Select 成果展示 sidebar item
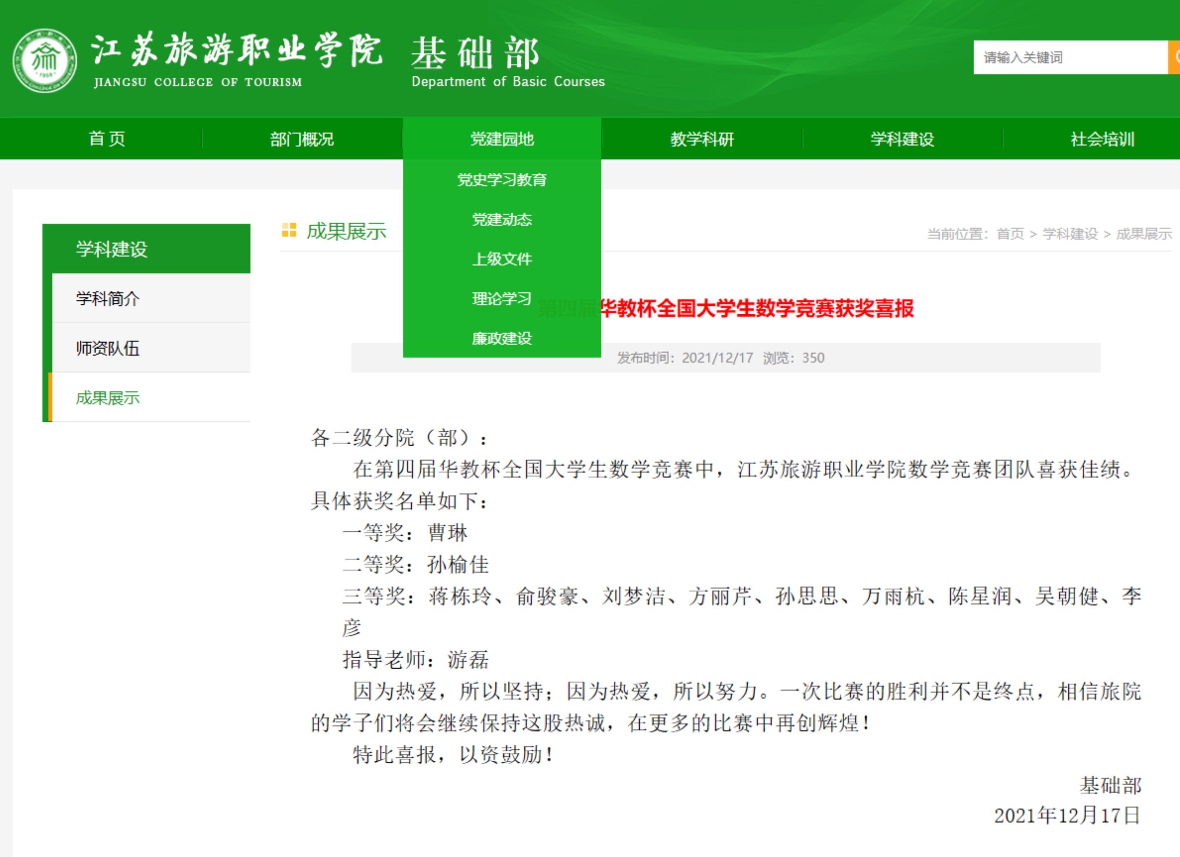 [106, 399]
